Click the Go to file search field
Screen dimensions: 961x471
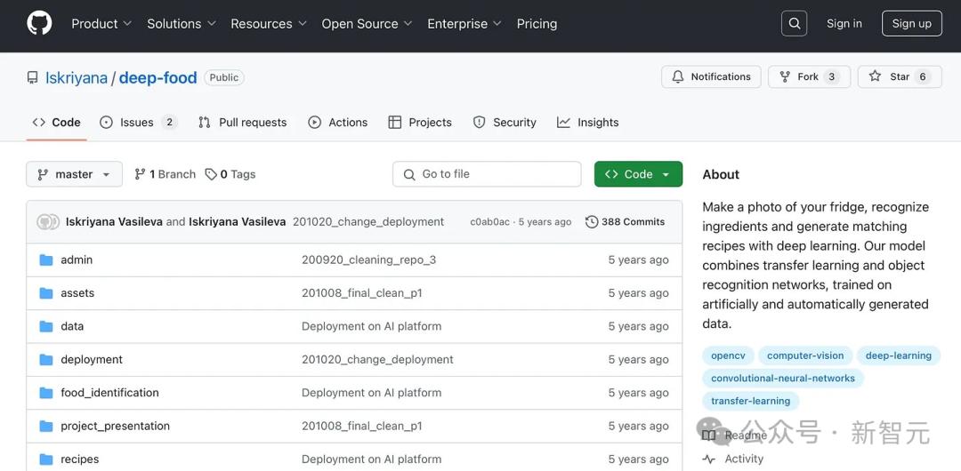[487, 174]
